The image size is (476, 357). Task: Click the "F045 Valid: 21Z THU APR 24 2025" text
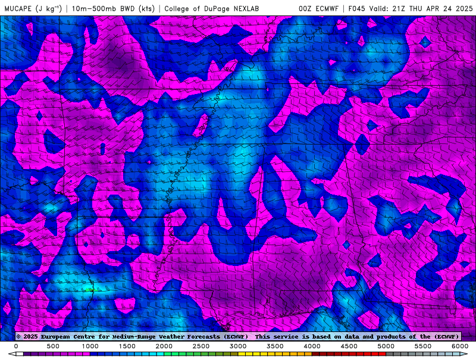[x=411, y=8]
